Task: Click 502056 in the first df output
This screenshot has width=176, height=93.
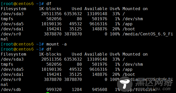Action: click(x=54, y=19)
